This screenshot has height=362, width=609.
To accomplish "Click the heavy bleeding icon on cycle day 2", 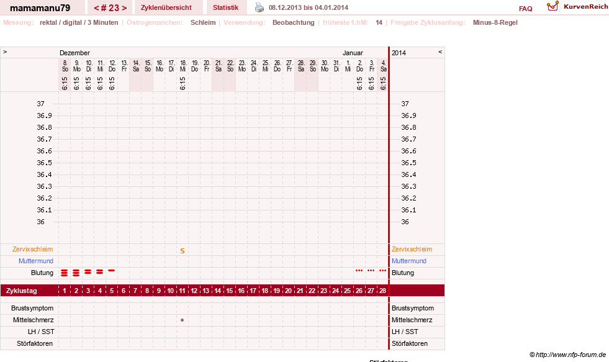I will (76, 273).
